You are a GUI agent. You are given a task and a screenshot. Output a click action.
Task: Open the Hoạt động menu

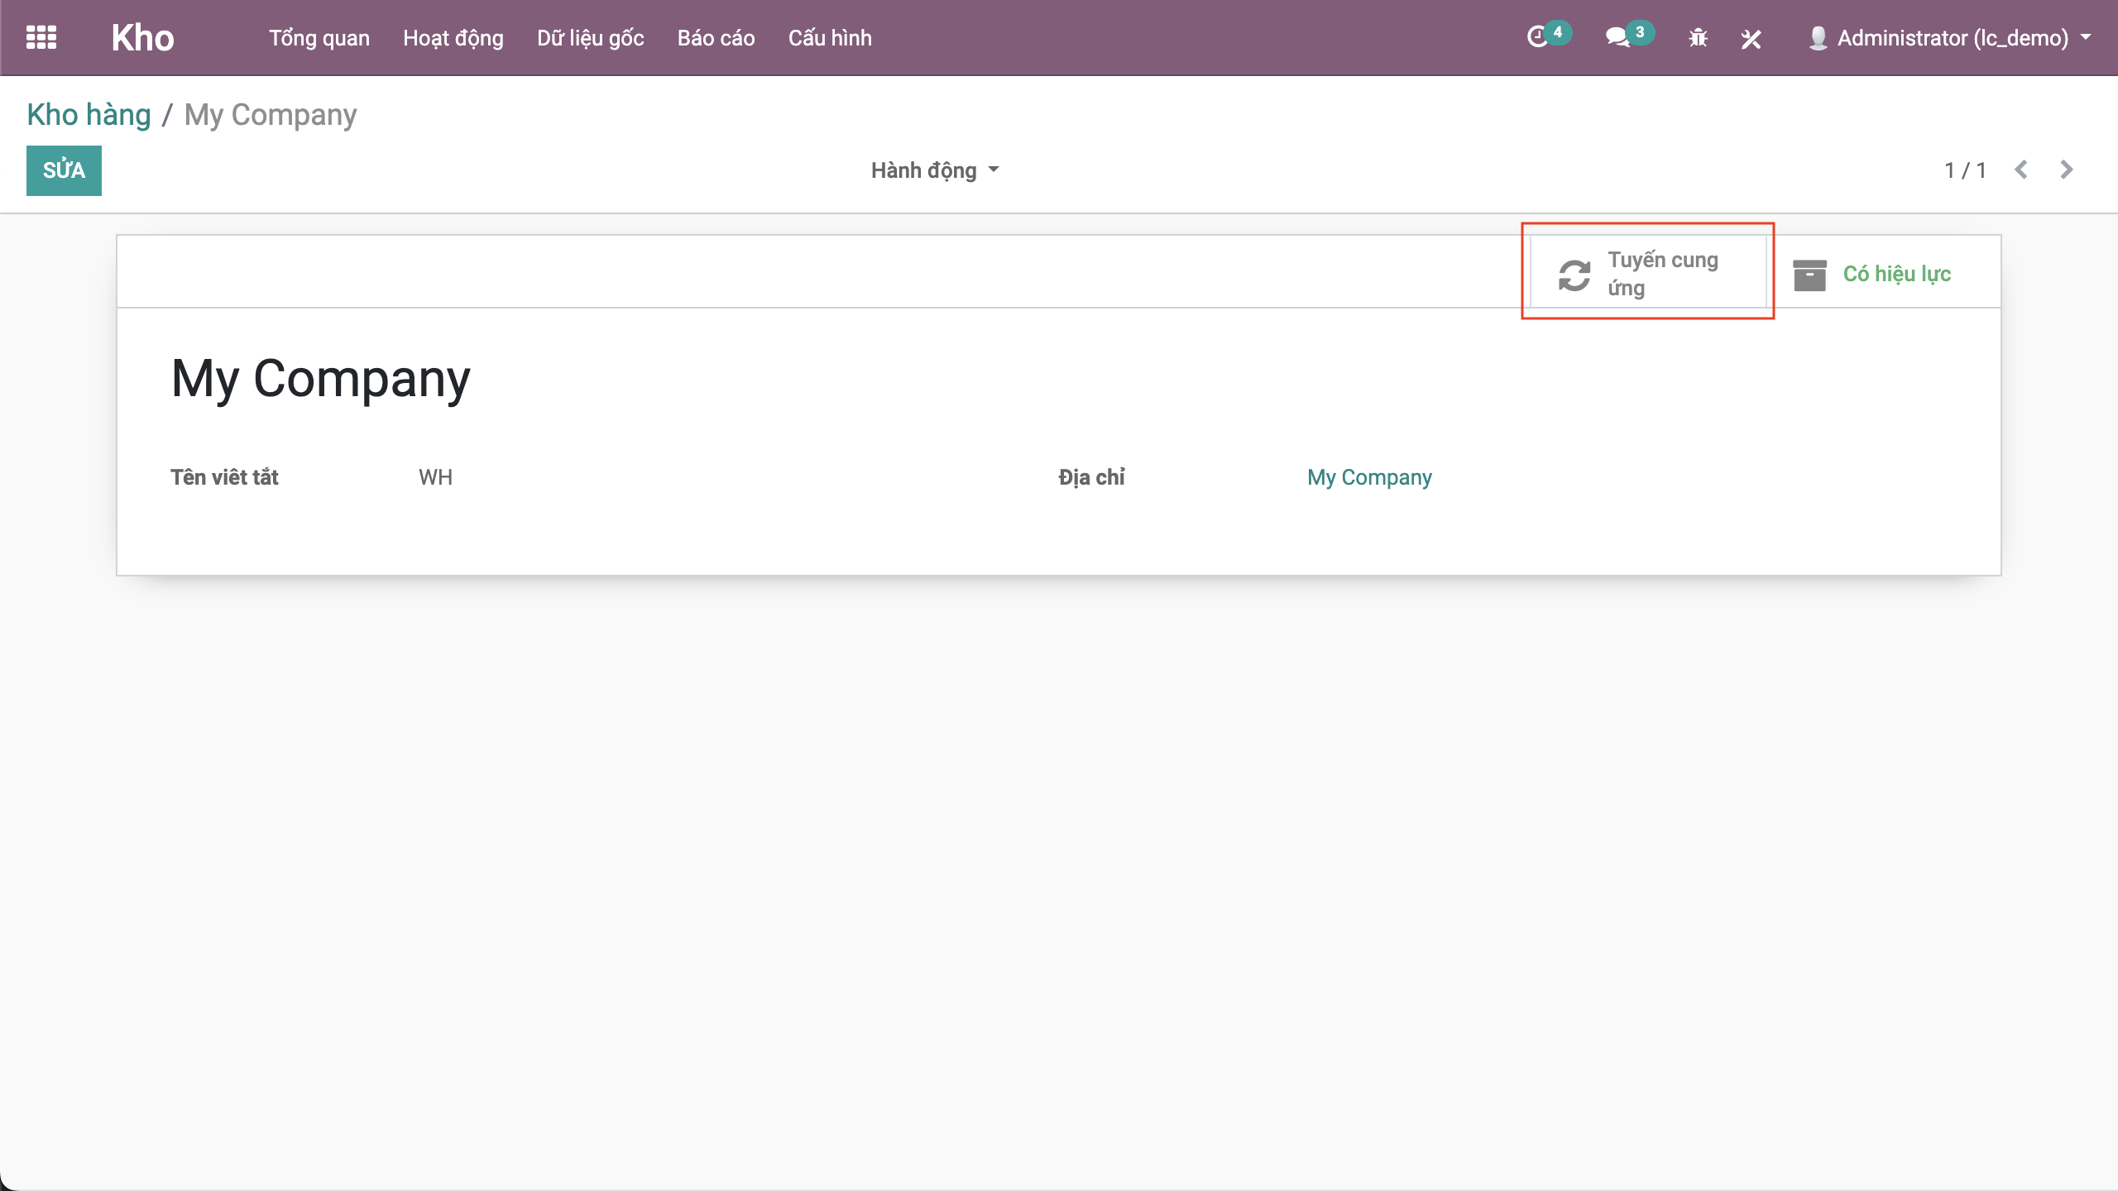point(453,38)
